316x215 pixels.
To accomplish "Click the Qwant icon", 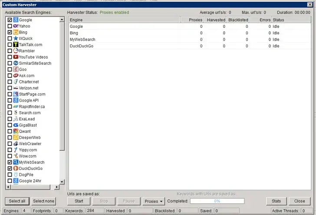I will coord(16,131).
